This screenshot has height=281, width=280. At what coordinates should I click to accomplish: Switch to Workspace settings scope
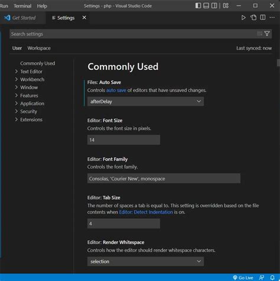click(39, 48)
